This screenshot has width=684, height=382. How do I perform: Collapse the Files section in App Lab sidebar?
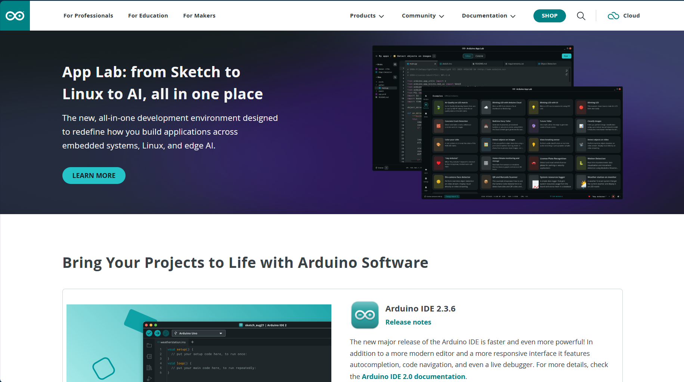click(377, 77)
